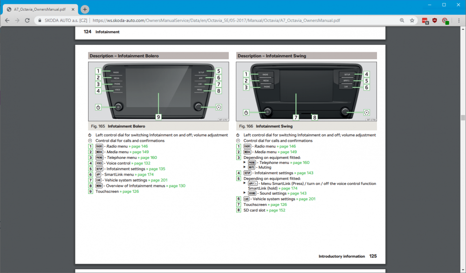Open Chrome three-dot menu
The height and width of the screenshot is (273, 466).
point(459,20)
